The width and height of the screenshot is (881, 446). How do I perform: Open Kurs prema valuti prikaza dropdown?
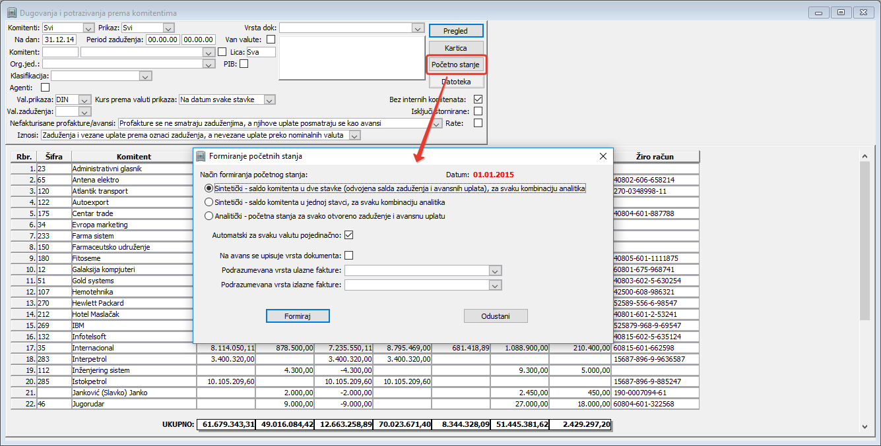coord(269,99)
